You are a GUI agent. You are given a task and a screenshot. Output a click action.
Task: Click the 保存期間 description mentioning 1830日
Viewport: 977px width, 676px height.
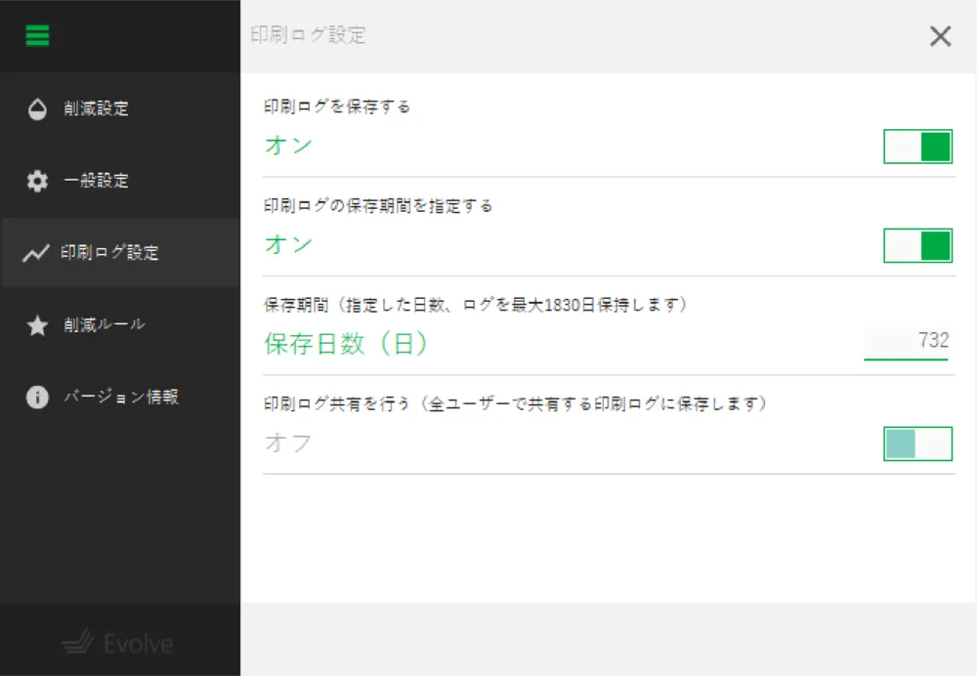pyautogui.click(x=476, y=305)
